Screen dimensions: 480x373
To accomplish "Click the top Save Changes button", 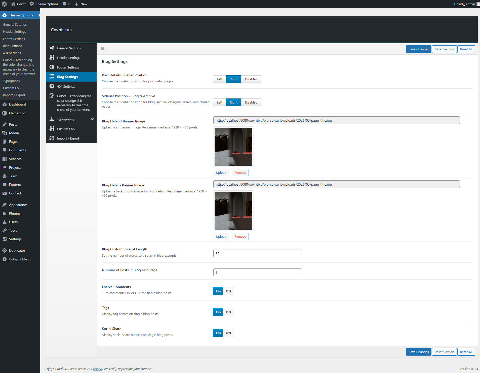I will (418, 49).
